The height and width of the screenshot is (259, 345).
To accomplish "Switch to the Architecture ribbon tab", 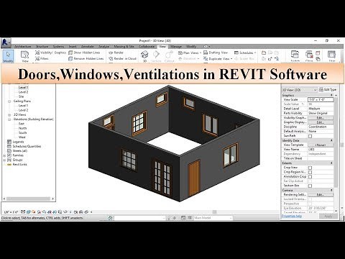I will [x=23, y=46].
